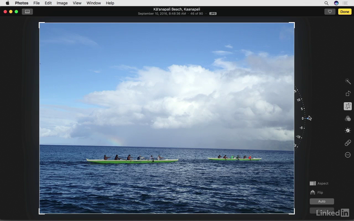The height and width of the screenshot is (221, 354).
Task: Click the 5 degree mark on dial
Action: (x=302, y=109)
